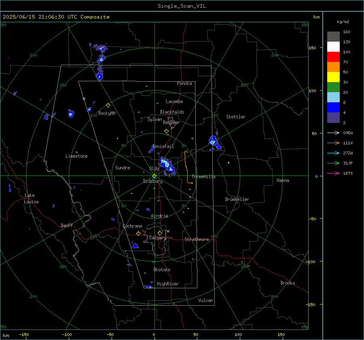The width and height of the screenshot is (364, 340).
Task: Select the yellow diamond marker above Calgary
Action: point(160,233)
